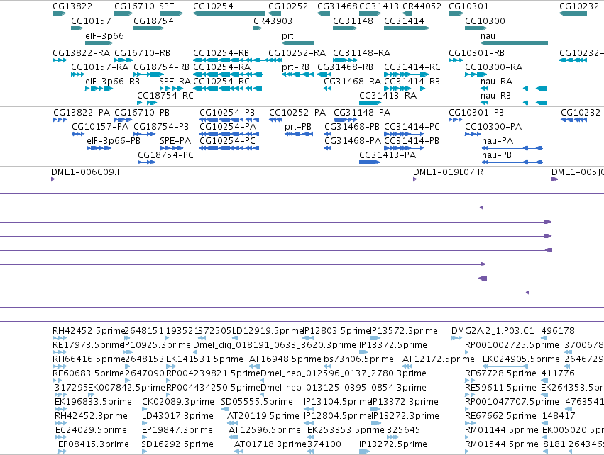Select the SPE-PA protein label
Screen dimensions: 604x455
[175, 141]
